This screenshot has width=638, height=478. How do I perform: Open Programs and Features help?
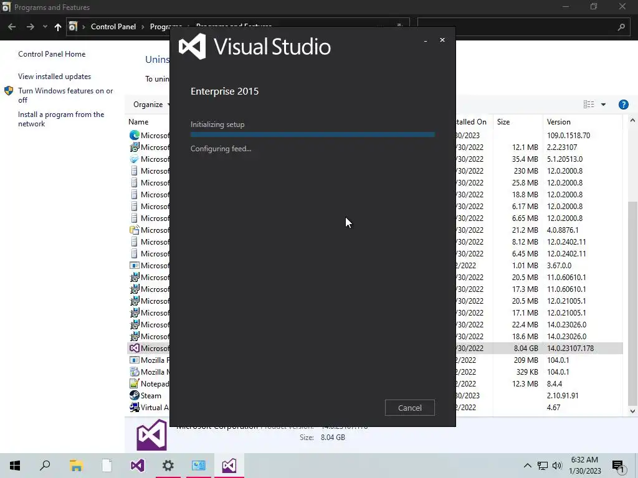coord(623,105)
